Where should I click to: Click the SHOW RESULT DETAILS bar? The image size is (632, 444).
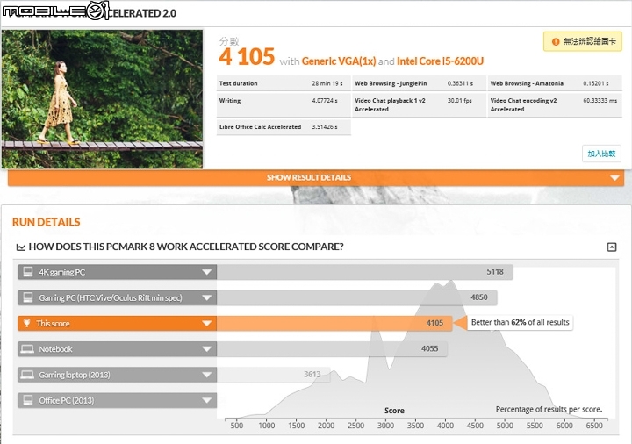pos(316,177)
